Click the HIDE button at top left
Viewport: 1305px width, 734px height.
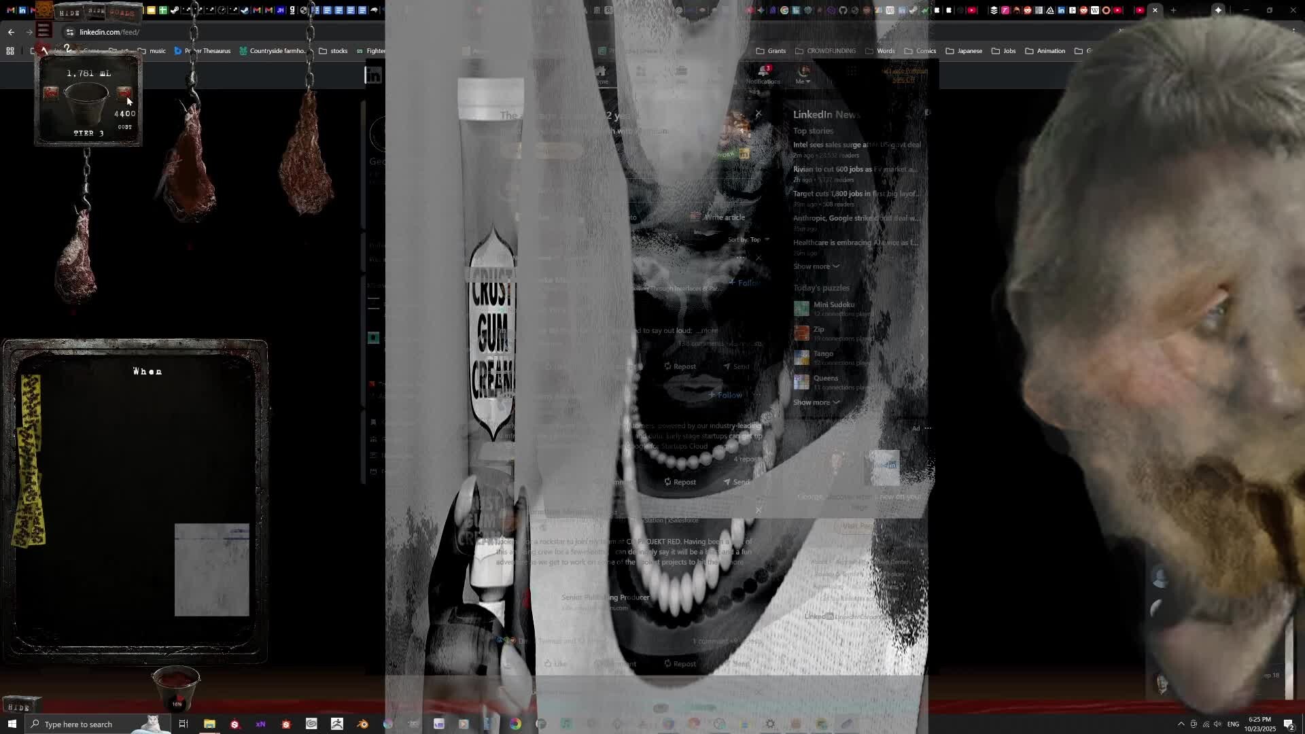(69, 12)
